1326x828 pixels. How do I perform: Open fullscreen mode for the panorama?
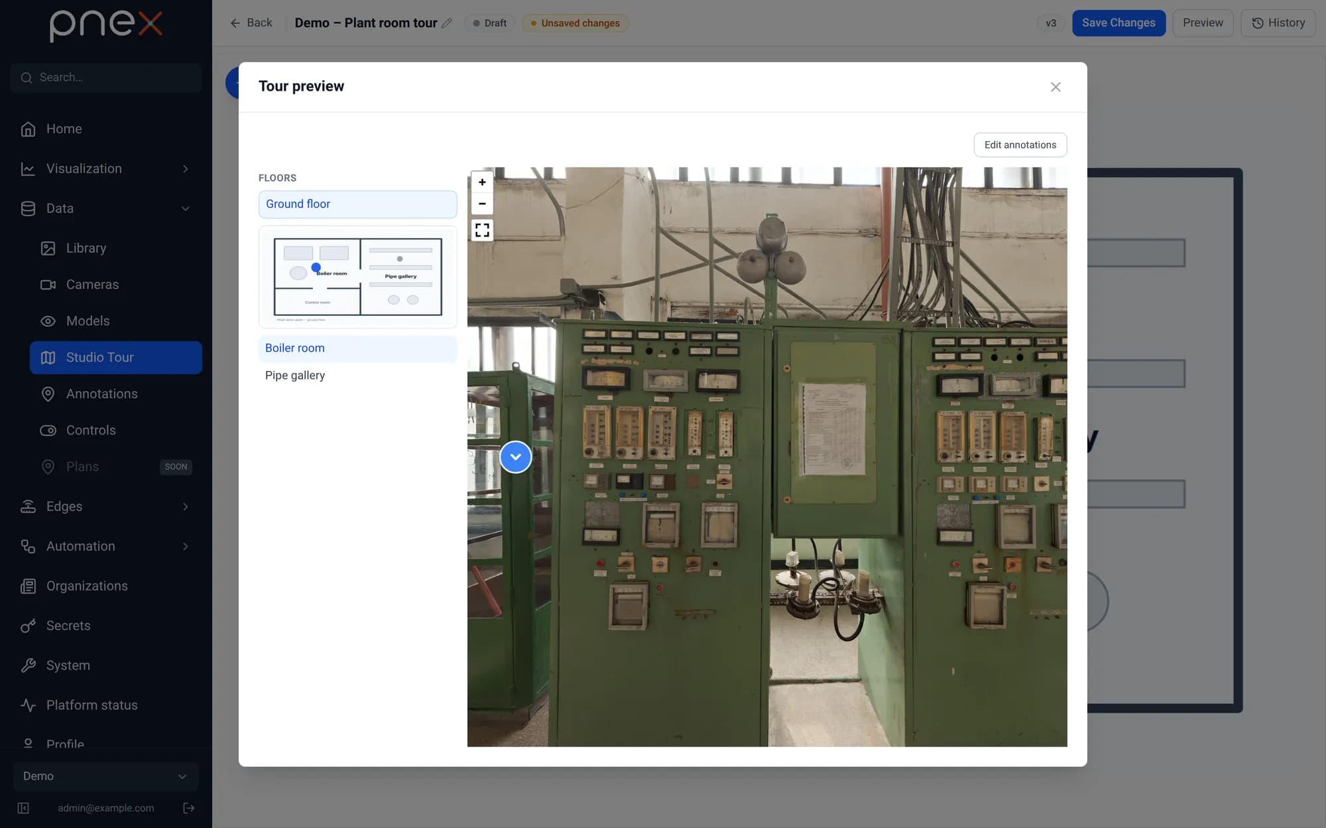482,230
